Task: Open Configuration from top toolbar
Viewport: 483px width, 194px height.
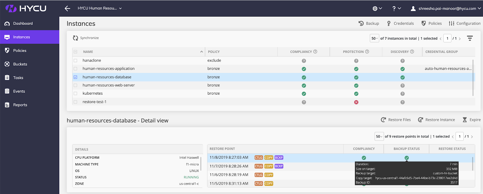Action: click(465, 23)
